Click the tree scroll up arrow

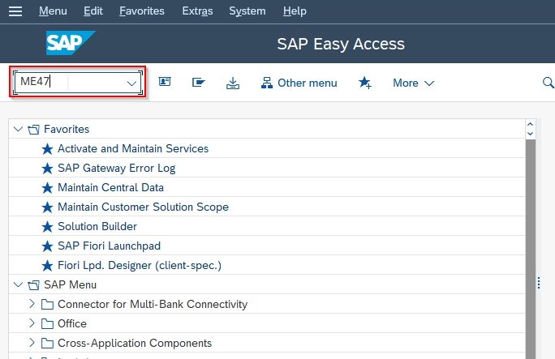(530, 124)
